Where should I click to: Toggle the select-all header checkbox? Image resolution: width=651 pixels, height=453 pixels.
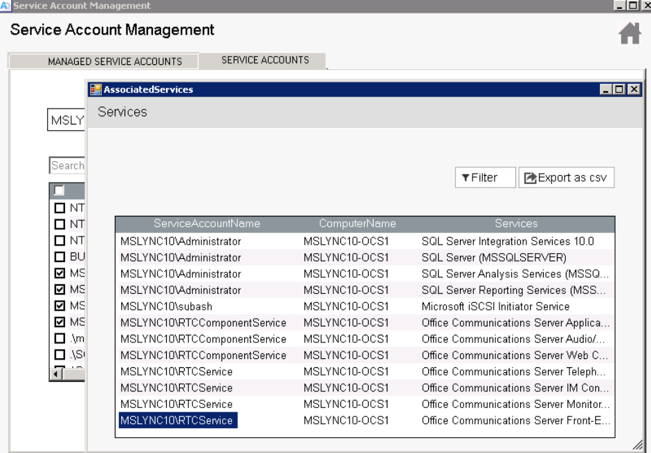59,190
